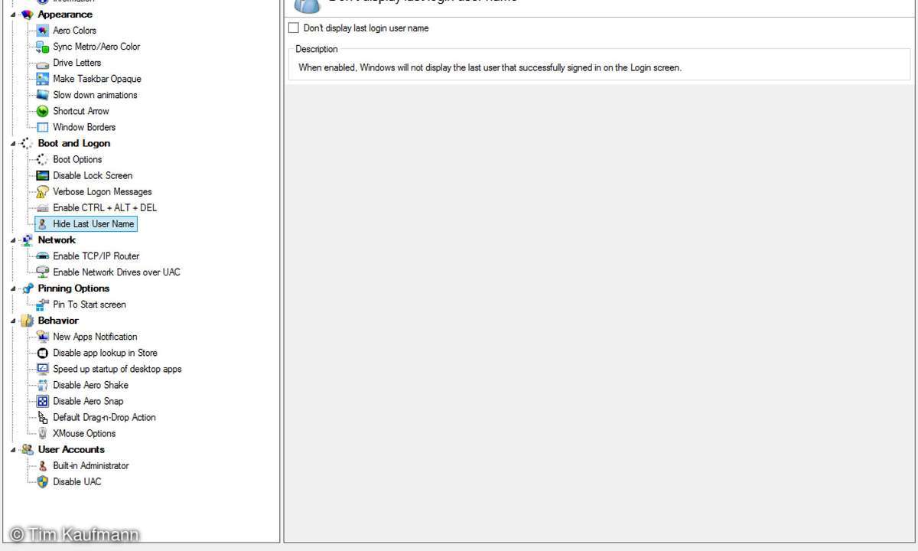
Task: Click the Enable Network Drives over UAC icon
Action: [43, 272]
